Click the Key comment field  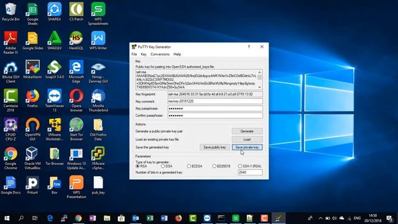215,101
